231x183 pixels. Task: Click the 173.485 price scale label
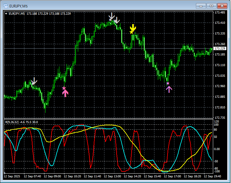(x=220, y=13)
